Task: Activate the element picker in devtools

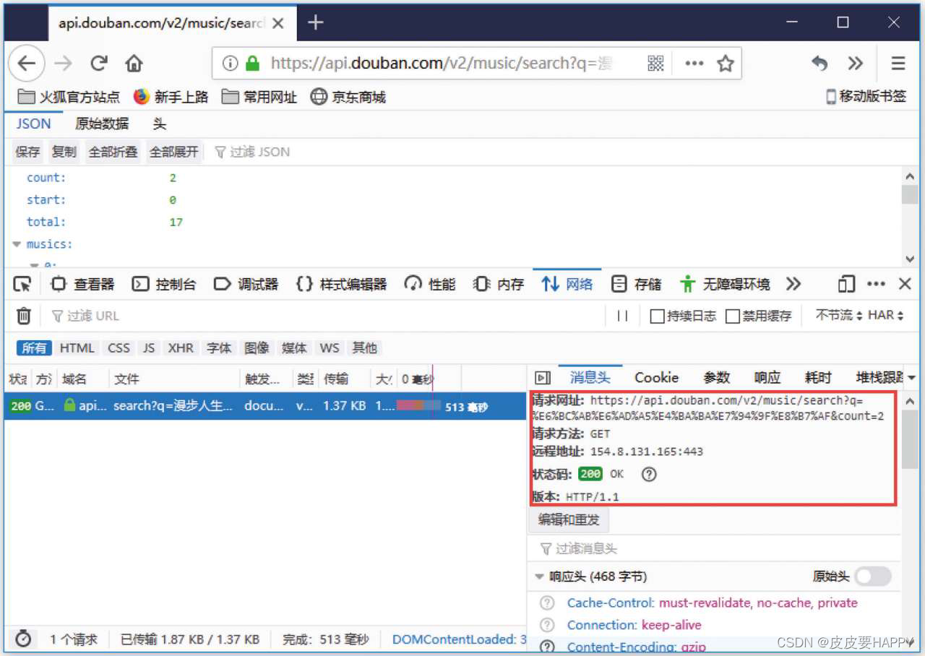Action: (x=22, y=284)
